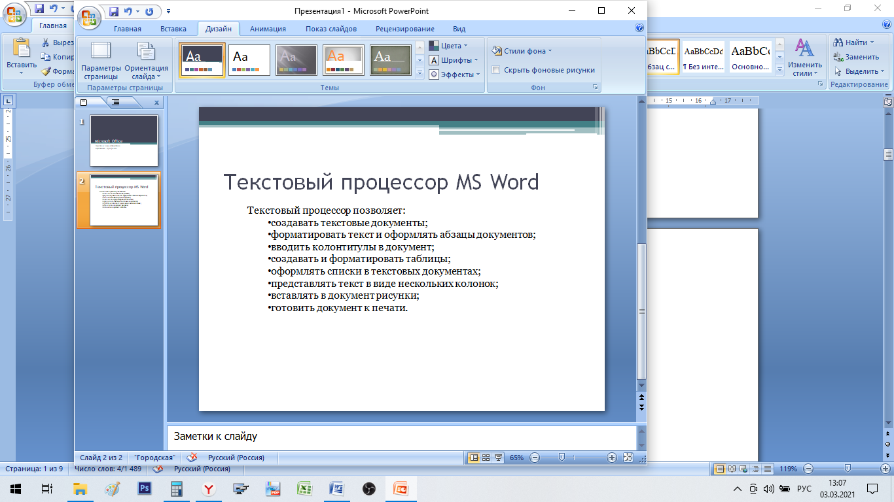894x502 pixels.
Task: Open Windows Start menu
Action: (15, 488)
